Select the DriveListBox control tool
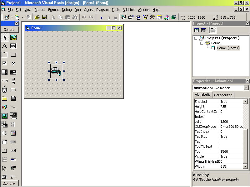Image resolution: width=250 pixels, height=187 pixels. [13, 90]
